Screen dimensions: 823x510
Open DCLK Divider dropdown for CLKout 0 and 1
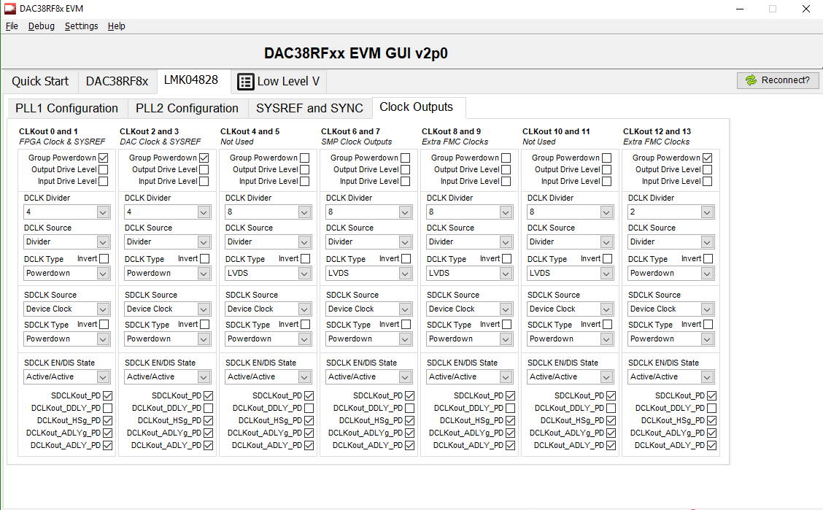click(x=66, y=212)
